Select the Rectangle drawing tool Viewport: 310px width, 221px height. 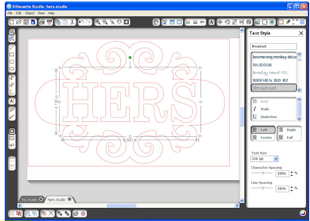click(x=12, y=55)
